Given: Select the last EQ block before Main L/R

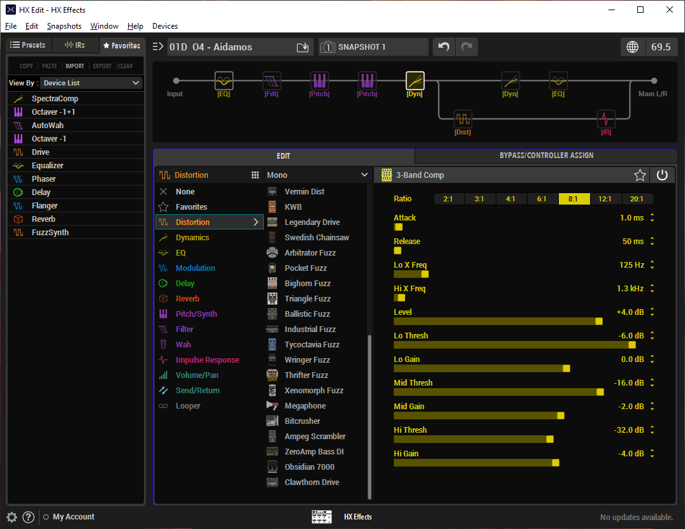Looking at the screenshot, I should click(558, 81).
